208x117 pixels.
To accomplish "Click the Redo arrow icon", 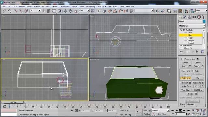I will pos(10,11).
